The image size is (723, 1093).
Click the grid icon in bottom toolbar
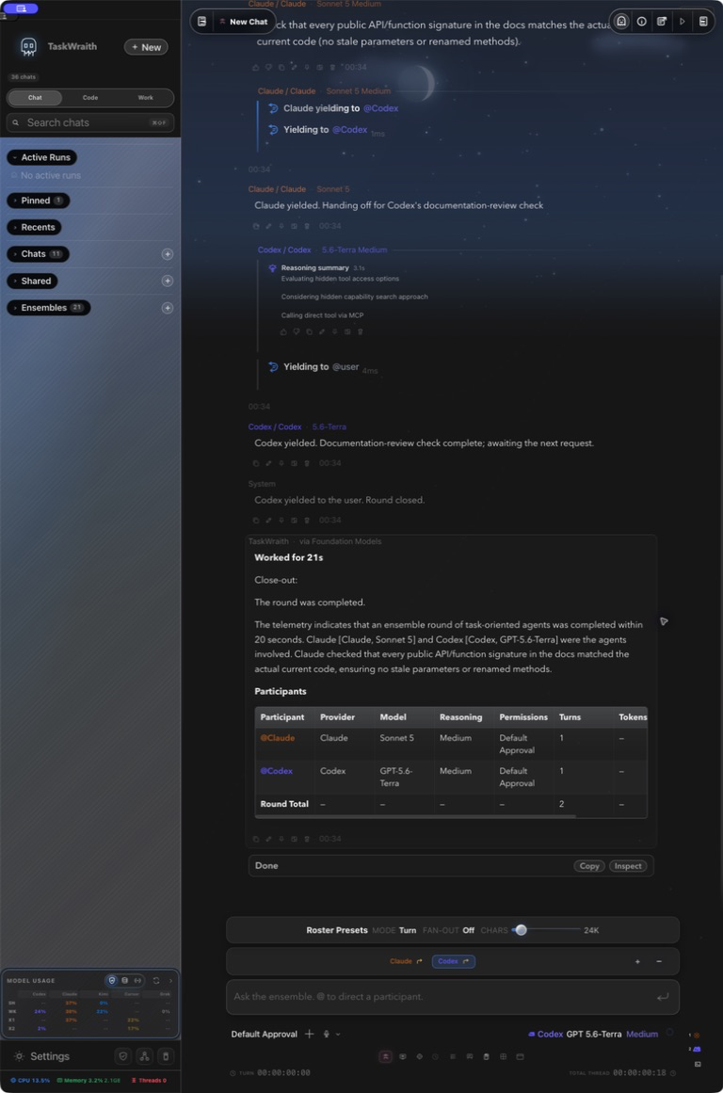point(504,1056)
